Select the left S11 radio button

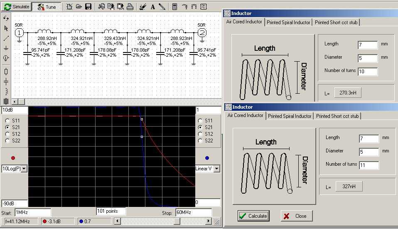(7, 120)
